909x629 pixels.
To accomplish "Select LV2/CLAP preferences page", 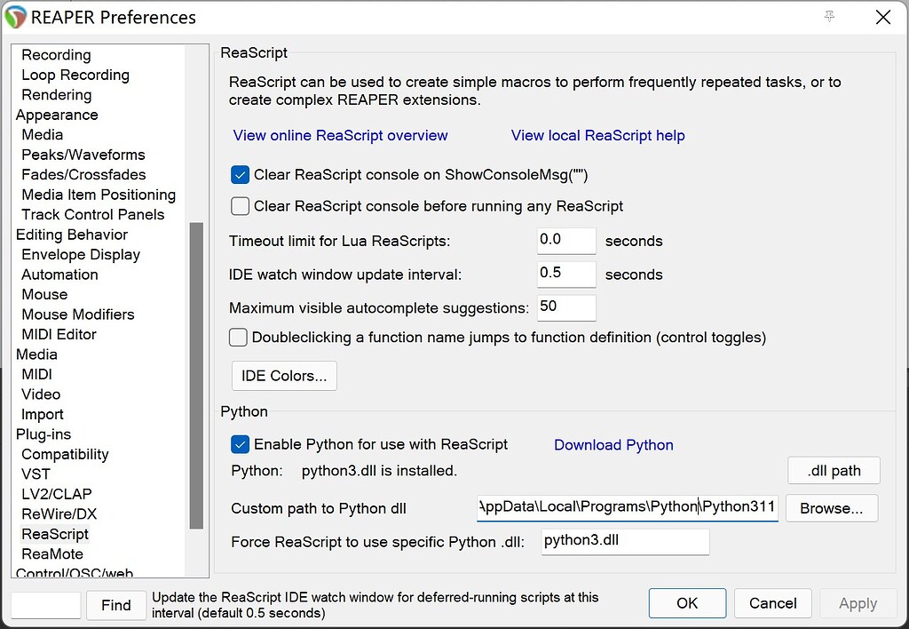I will 57,494.
